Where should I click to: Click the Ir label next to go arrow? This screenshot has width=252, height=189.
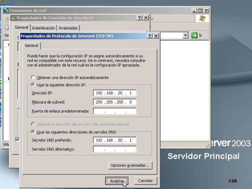(x=200, y=35)
